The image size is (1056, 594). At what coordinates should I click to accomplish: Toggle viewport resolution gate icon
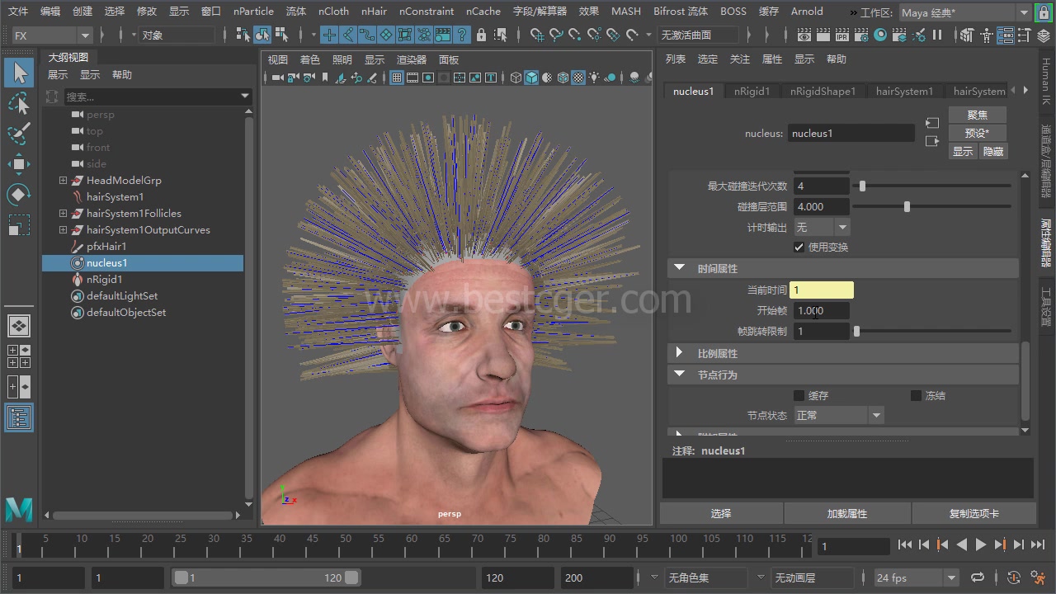428,78
